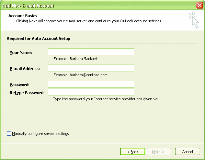Select the E-mail Address input box
Screen dimensions: 205x160
pos(91,68)
